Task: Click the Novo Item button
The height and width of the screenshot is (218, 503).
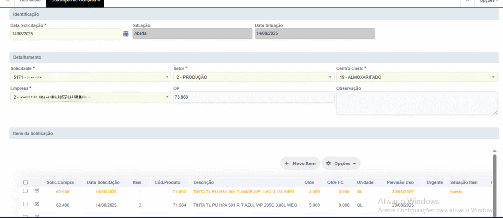Action: click(x=300, y=163)
